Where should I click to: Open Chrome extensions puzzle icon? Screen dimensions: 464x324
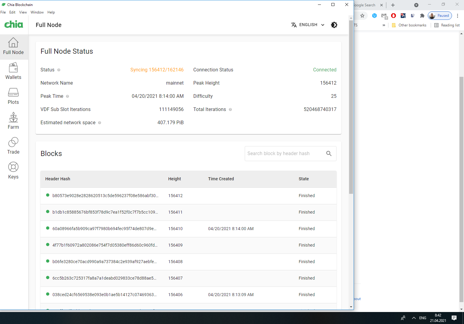[x=422, y=16]
